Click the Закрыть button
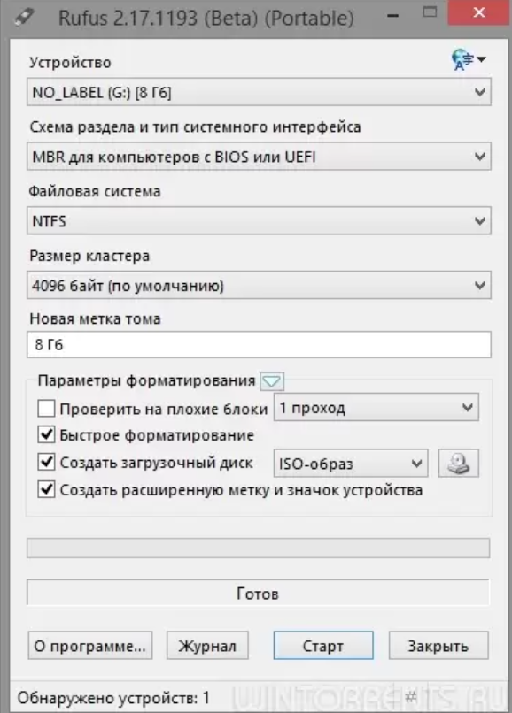 [438, 645]
